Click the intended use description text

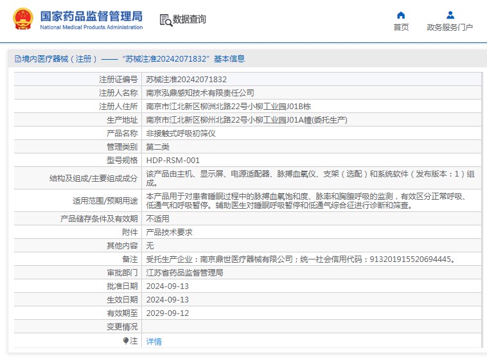[x=306, y=200]
